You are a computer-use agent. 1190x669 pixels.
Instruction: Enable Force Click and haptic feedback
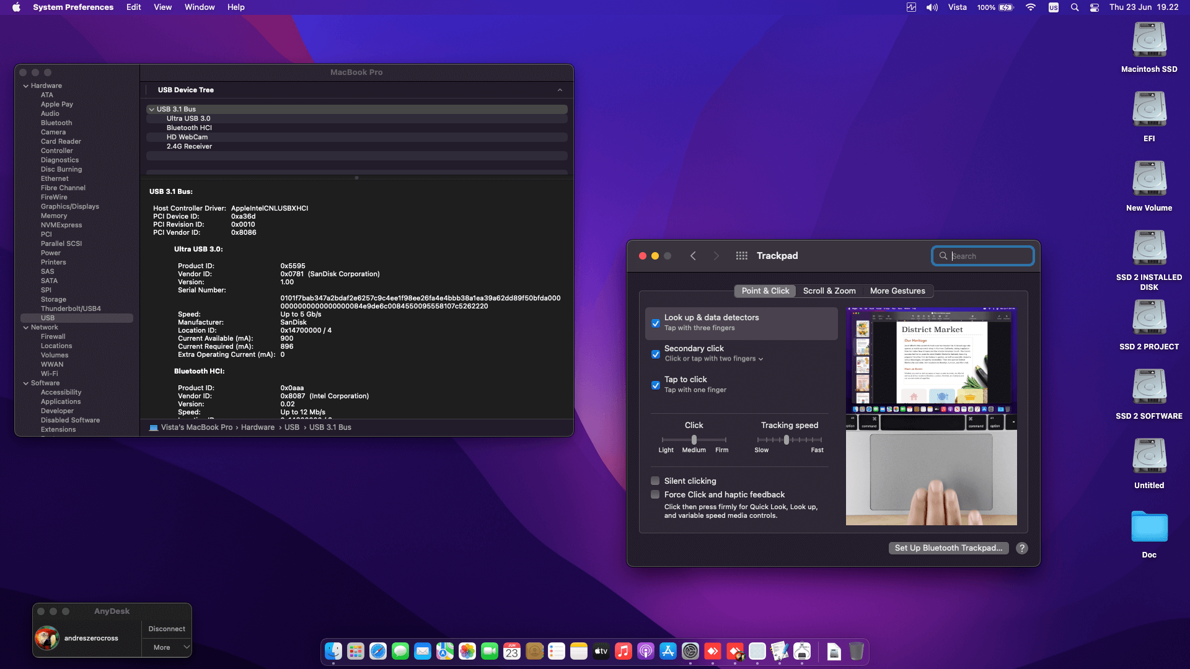click(655, 494)
